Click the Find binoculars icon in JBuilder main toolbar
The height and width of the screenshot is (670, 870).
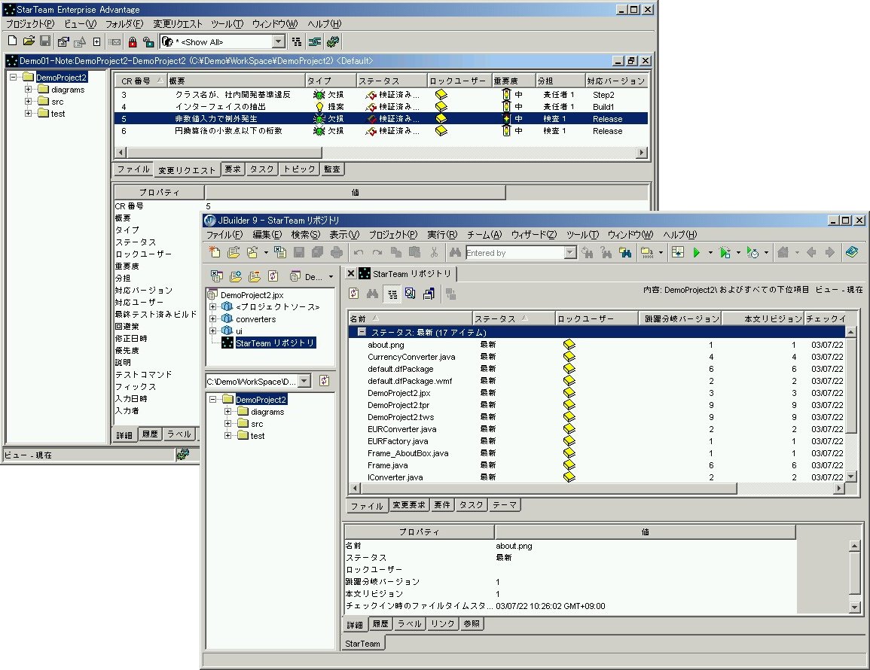point(455,252)
